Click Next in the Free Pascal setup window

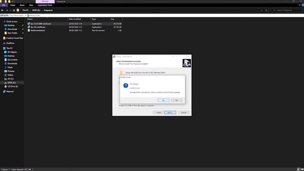coord(170,113)
